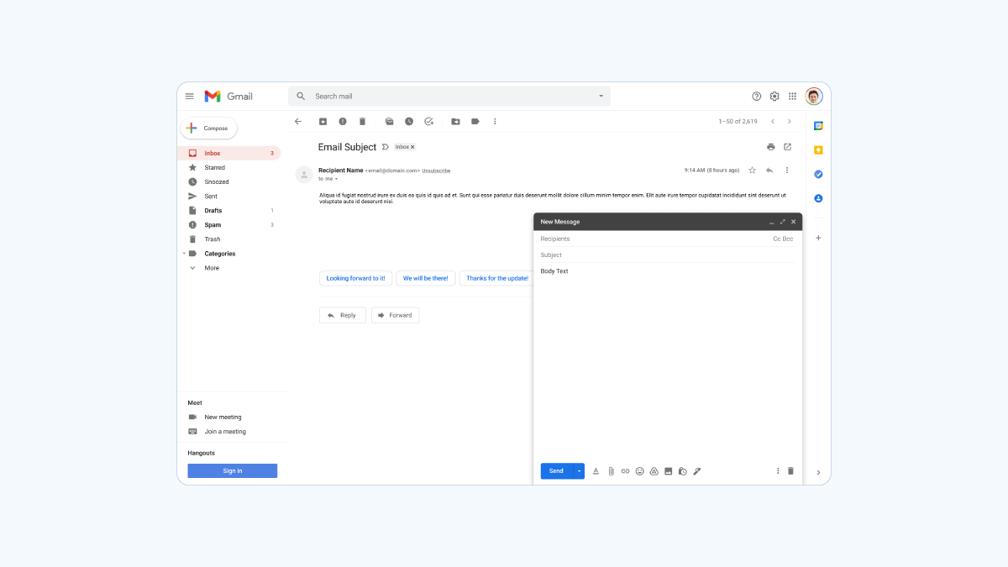Screen dimensions: 1008x567
Task: Report the email as spam
Action: (x=343, y=122)
